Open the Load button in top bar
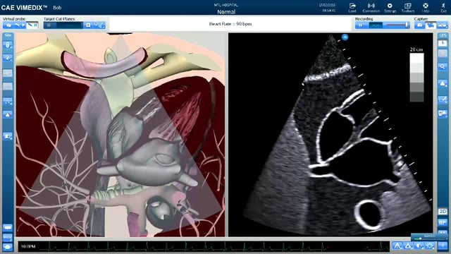This screenshot has width=451, height=254. coord(352,8)
